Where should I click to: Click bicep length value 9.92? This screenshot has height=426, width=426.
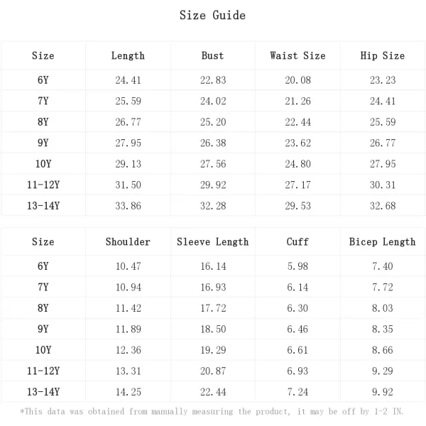(383, 392)
